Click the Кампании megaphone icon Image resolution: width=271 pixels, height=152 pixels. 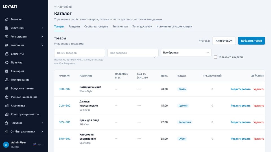click(x=6, y=45)
